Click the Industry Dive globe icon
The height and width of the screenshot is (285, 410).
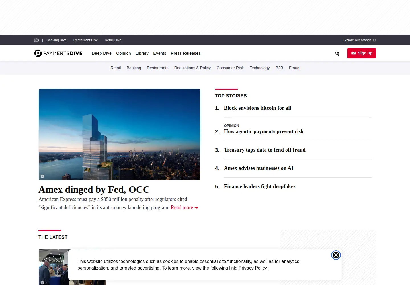tap(36, 40)
